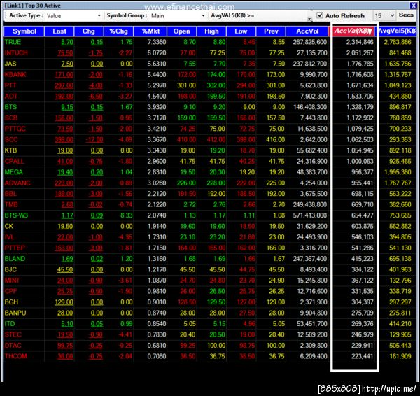Select the CPF symbol
Image resolution: width=420 pixels, height=396 pixels.
(10, 291)
